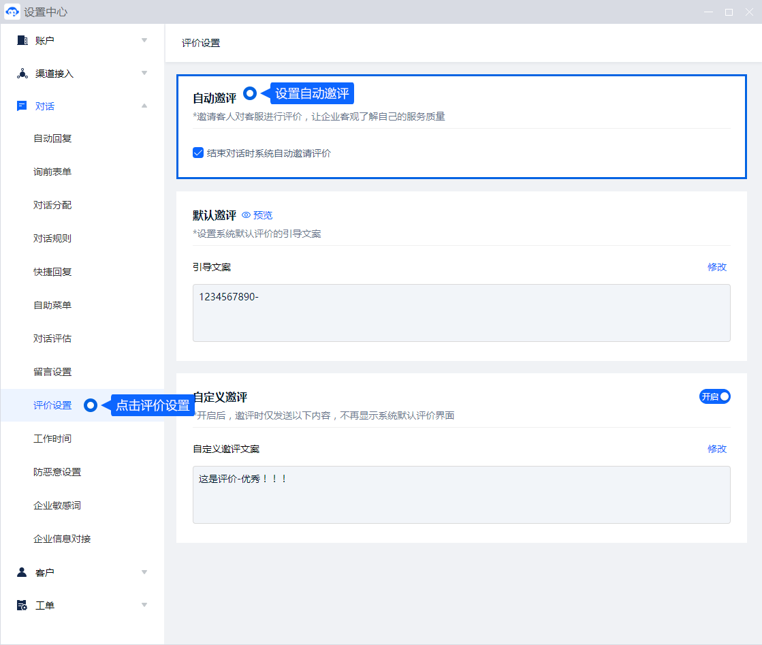This screenshot has width=762, height=645.
Task: Click the blue guide dot next to 自动邀评
Action: click(x=250, y=93)
